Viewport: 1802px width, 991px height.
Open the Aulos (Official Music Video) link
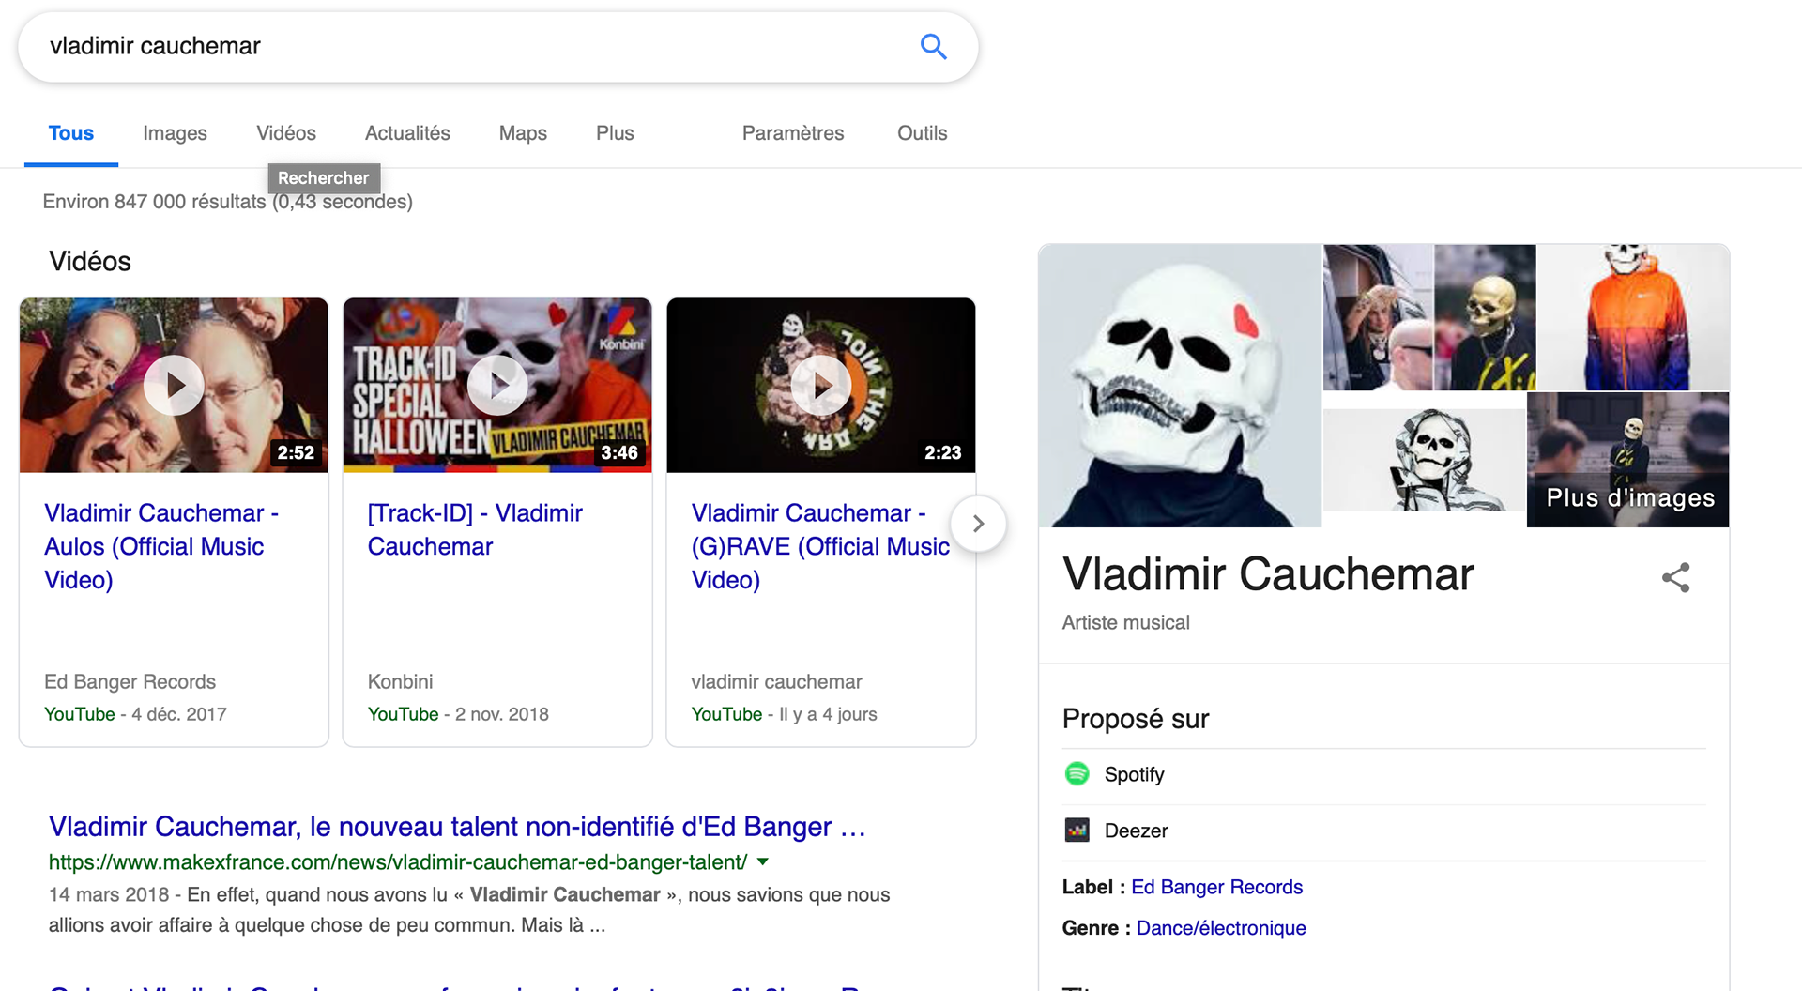tap(161, 546)
